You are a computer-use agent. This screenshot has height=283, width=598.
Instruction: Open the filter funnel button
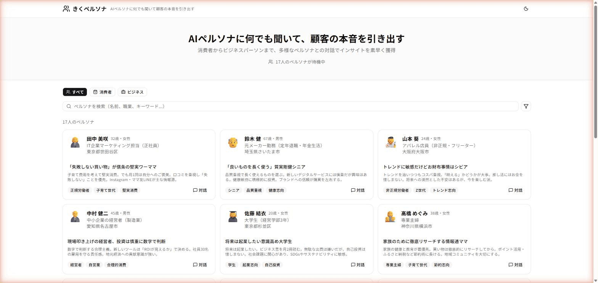point(526,107)
